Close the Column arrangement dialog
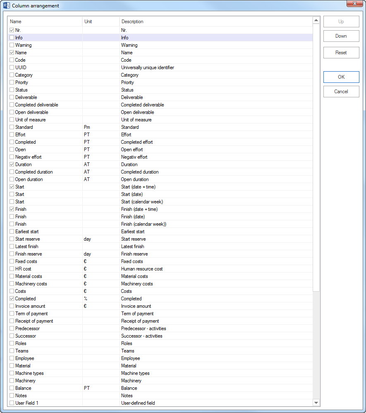 click(x=354, y=3)
